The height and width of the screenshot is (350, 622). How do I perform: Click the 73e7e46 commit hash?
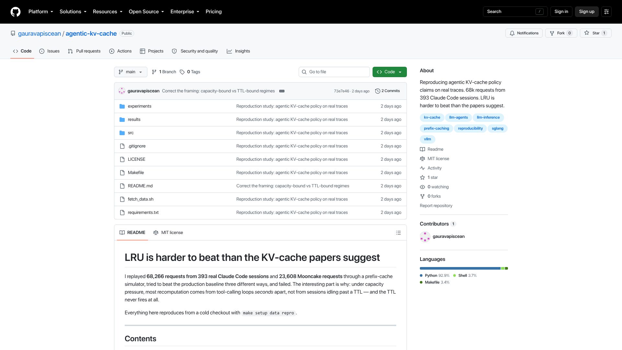341,91
